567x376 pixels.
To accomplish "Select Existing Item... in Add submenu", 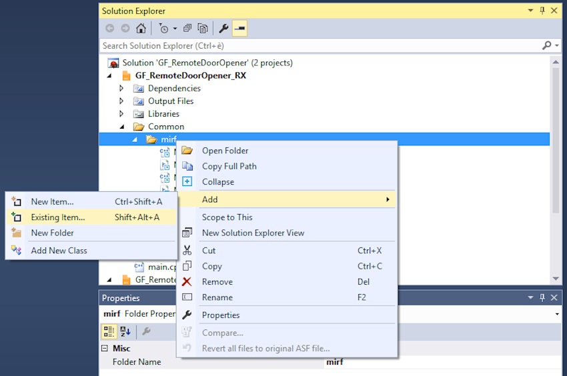I will (x=91, y=217).
